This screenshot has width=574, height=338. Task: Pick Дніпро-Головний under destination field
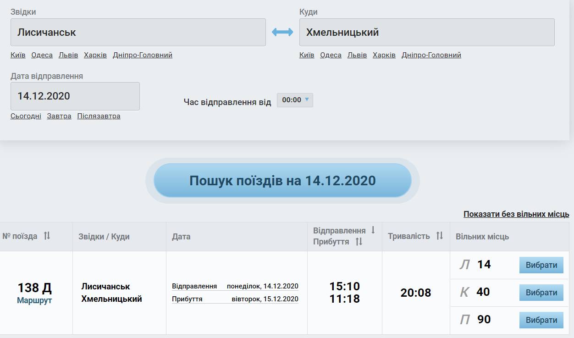431,55
